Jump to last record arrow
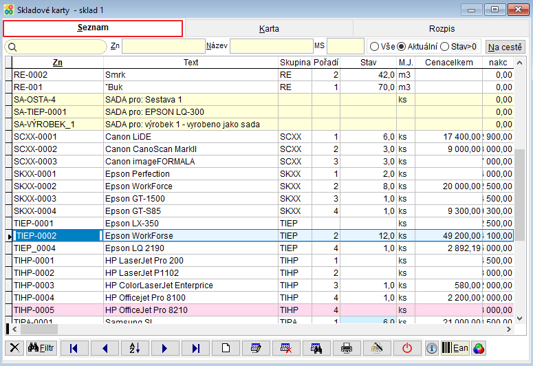Screen dimensions: 533x366 (x=195, y=348)
